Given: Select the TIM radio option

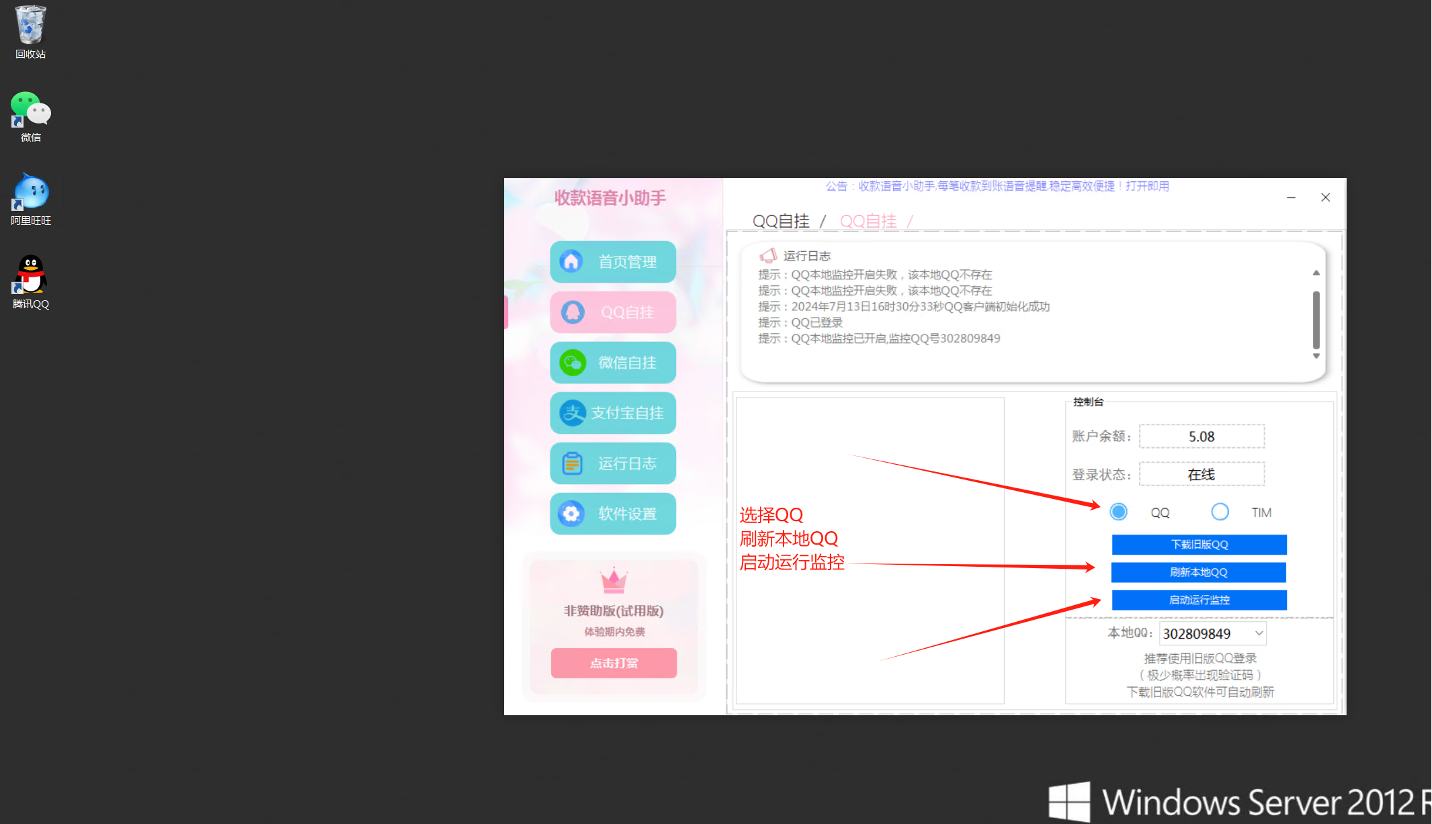Looking at the screenshot, I should point(1220,512).
